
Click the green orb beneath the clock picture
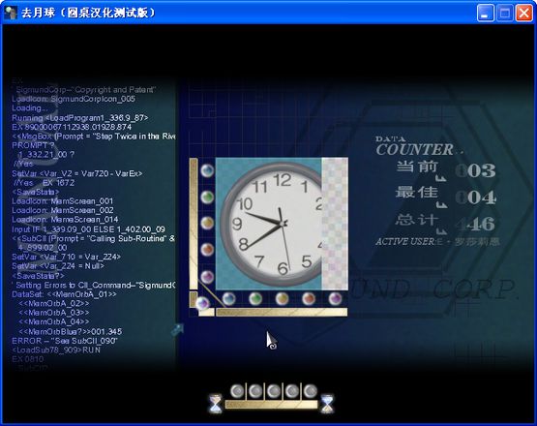click(x=255, y=299)
